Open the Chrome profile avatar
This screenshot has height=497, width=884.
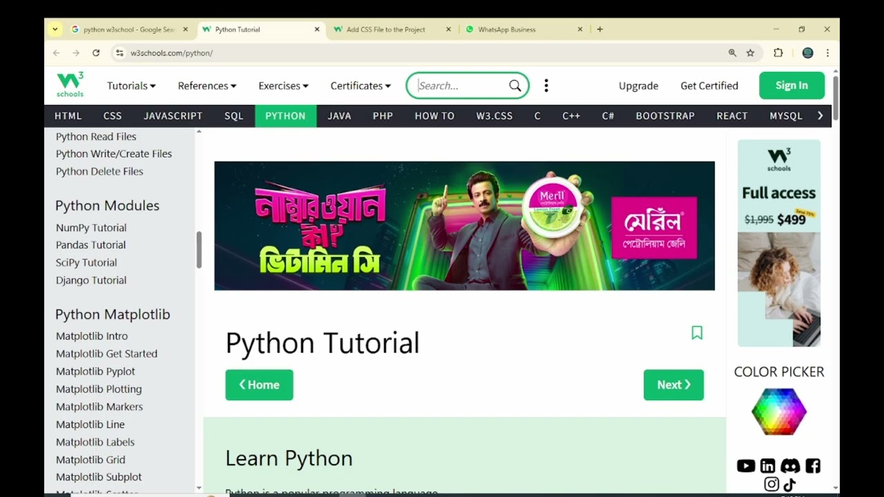pyautogui.click(x=807, y=53)
